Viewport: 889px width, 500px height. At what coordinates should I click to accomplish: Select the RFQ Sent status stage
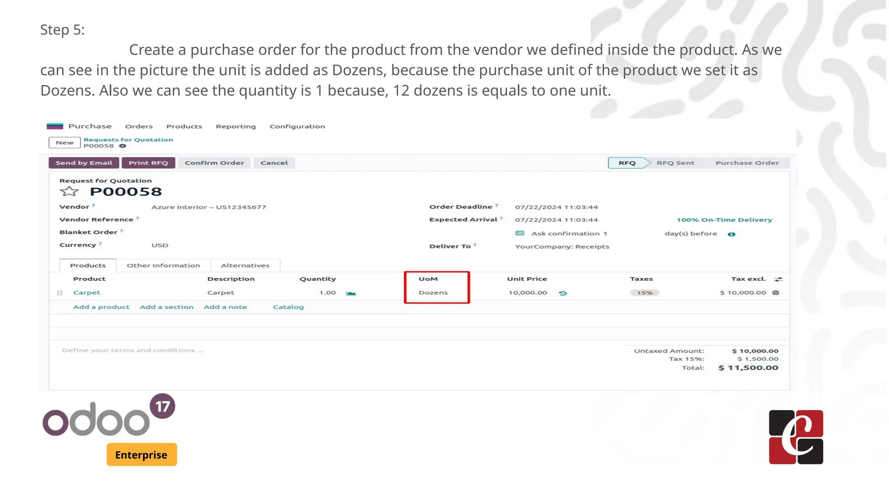pyautogui.click(x=675, y=163)
